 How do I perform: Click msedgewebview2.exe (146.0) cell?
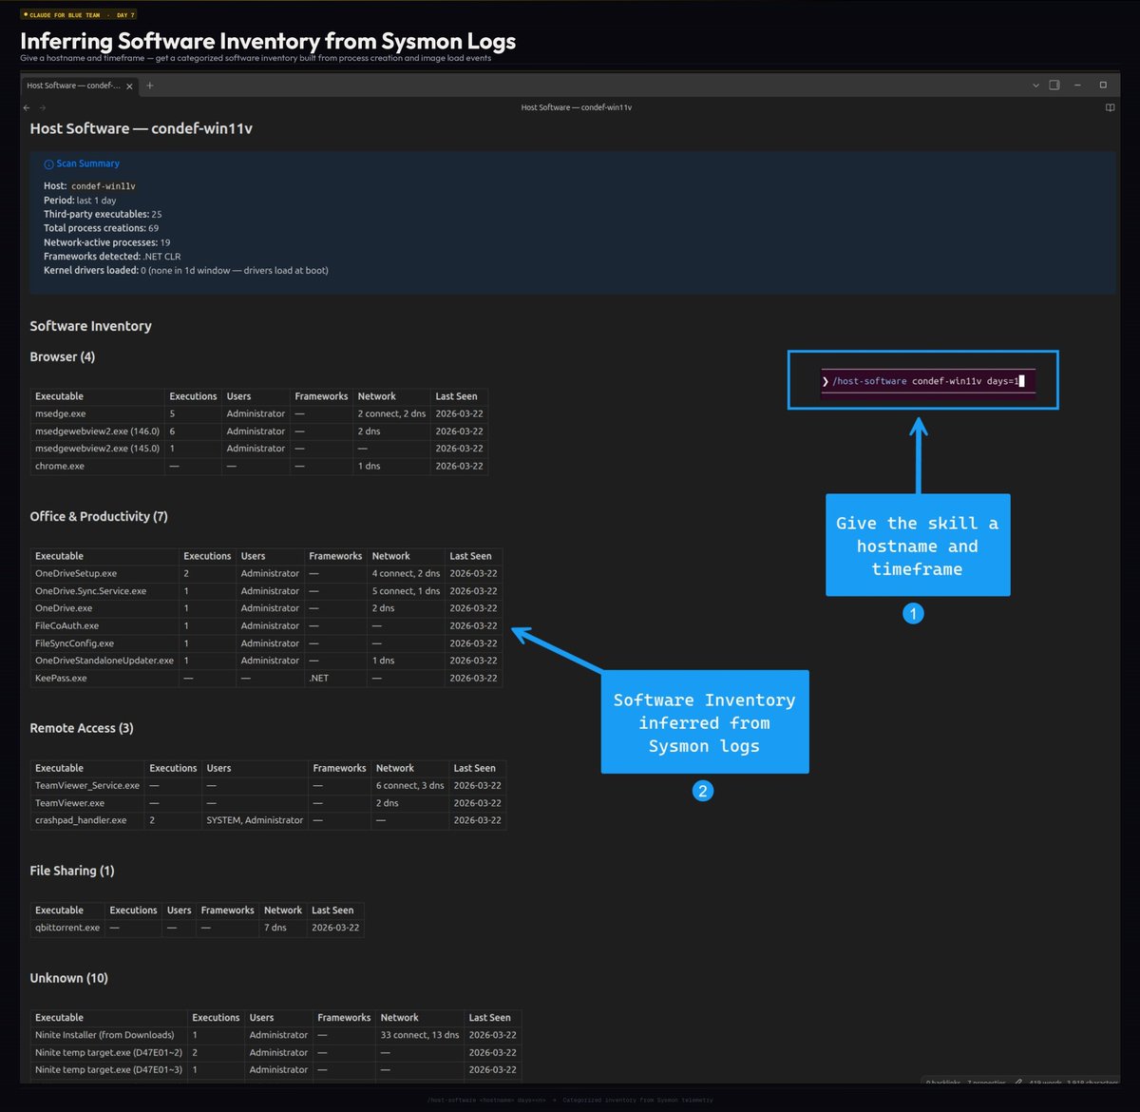(97, 431)
